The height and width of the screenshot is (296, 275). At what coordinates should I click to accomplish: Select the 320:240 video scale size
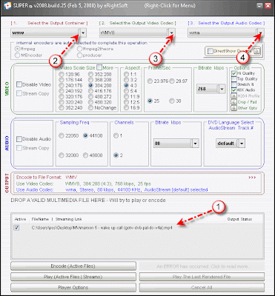pos(62,102)
